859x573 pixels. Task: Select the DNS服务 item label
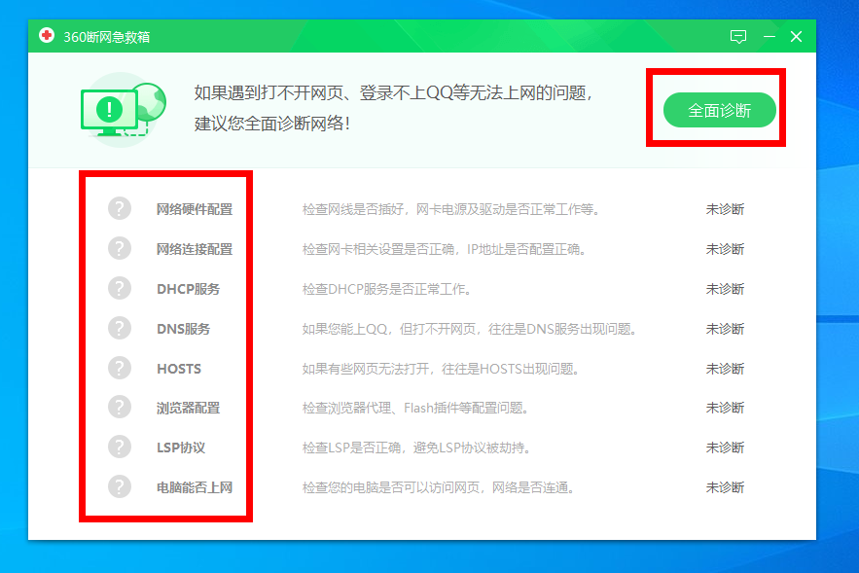[183, 329]
